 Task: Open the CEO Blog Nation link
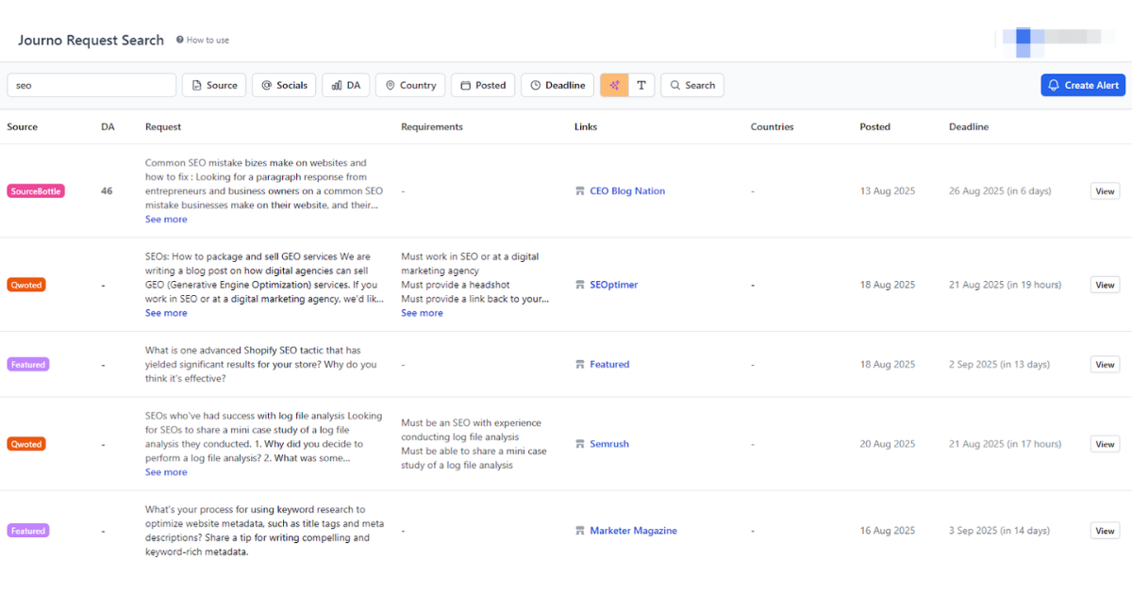pyautogui.click(x=627, y=190)
